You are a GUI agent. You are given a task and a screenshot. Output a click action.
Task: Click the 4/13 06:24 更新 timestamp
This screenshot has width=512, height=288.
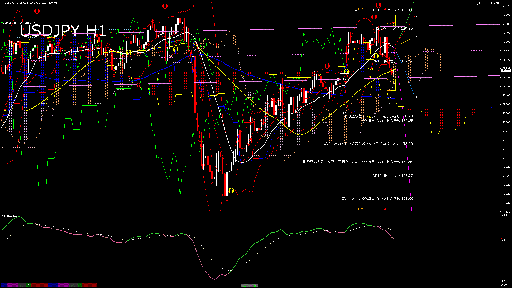[x=487, y=3]
